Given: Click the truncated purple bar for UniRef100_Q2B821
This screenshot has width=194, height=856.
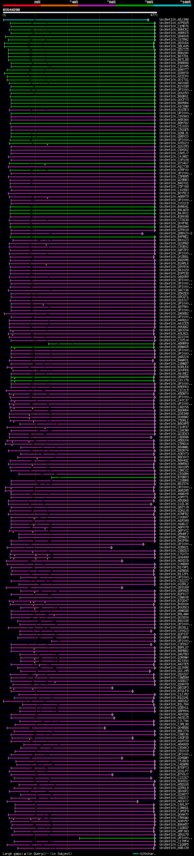Looking at the screenshot, I should [60, 547].
